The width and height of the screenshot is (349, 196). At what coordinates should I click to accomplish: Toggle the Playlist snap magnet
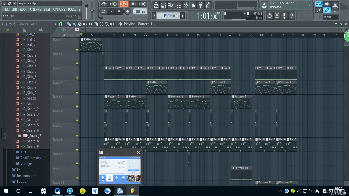(x=61, y=24)
